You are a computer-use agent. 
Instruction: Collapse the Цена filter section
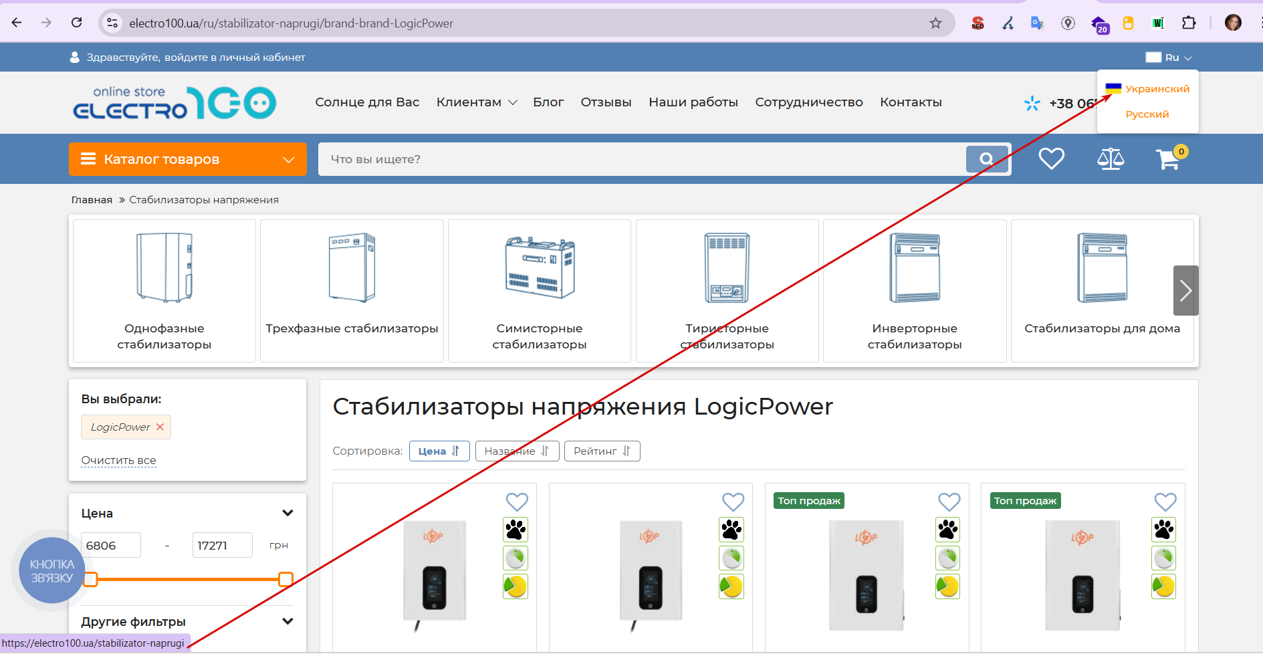click(x=288, y=513)
